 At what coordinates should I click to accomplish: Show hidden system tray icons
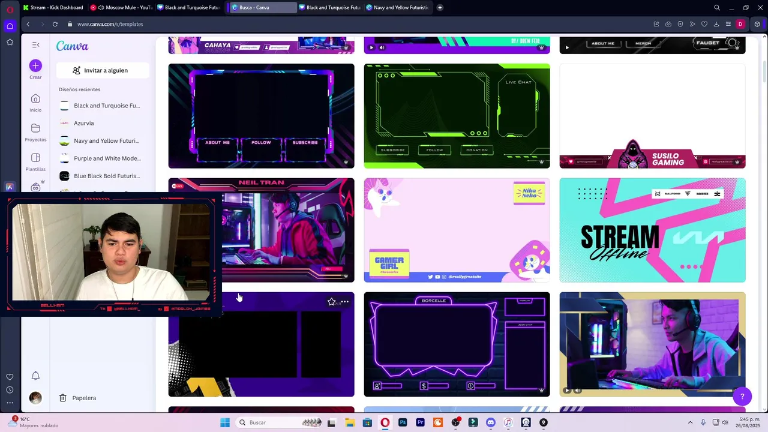click(x=690, y=422)
